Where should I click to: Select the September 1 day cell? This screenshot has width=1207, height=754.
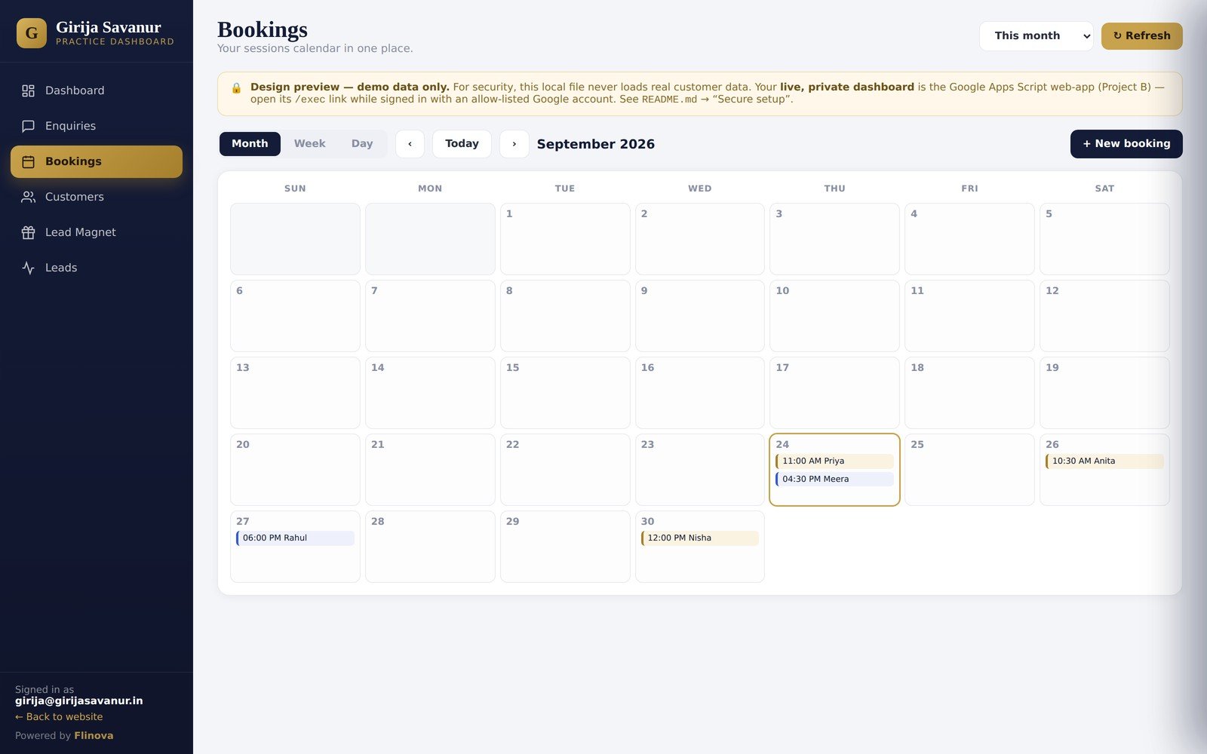[565, 239]
